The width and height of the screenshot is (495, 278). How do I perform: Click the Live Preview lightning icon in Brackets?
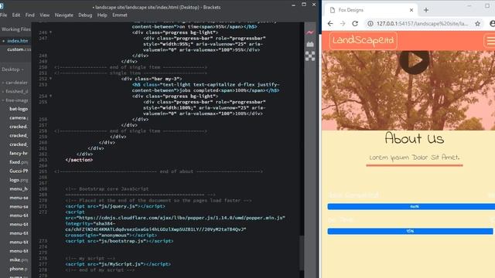click(x=310, y=32)
